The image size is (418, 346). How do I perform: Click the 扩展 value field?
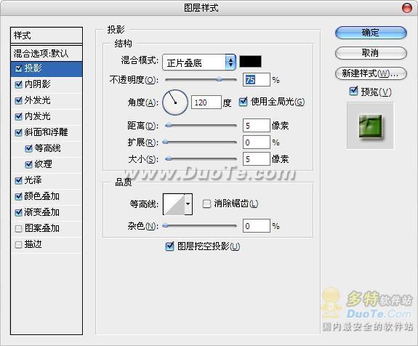[x=257, y=142]
